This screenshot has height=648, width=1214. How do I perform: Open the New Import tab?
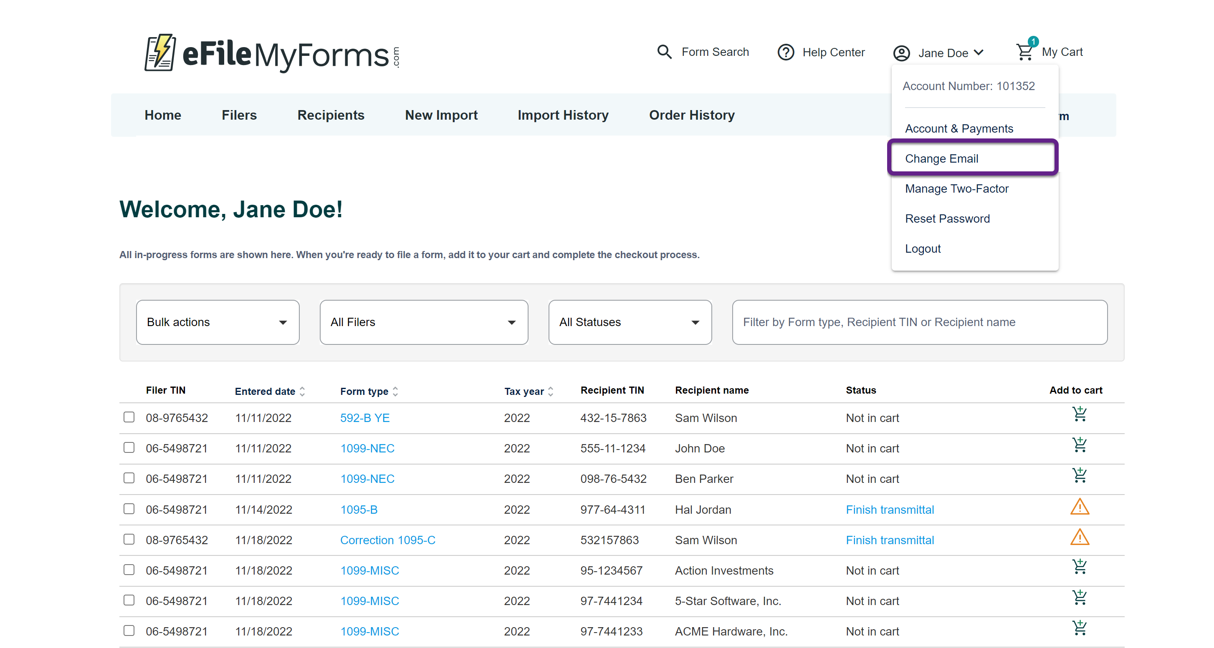pyautogui.click(x=441, y=115)
